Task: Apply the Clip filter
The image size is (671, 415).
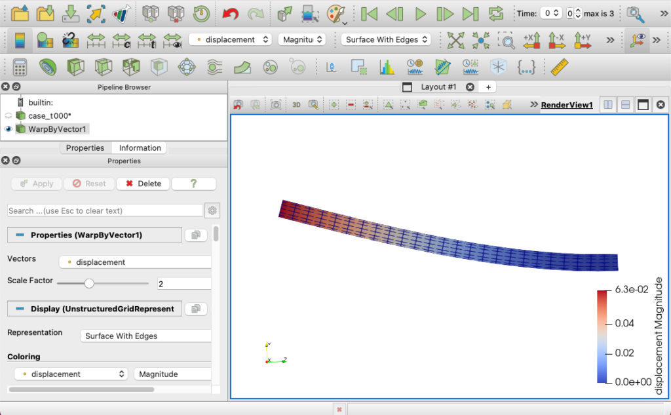Action: pos(75,68)
